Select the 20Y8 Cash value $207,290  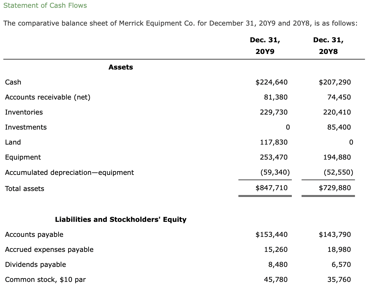[x=335, y=82]
